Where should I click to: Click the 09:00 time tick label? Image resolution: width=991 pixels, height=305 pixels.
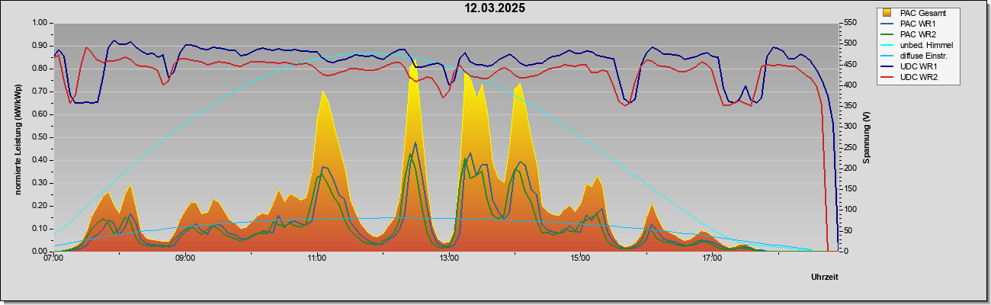185,259
